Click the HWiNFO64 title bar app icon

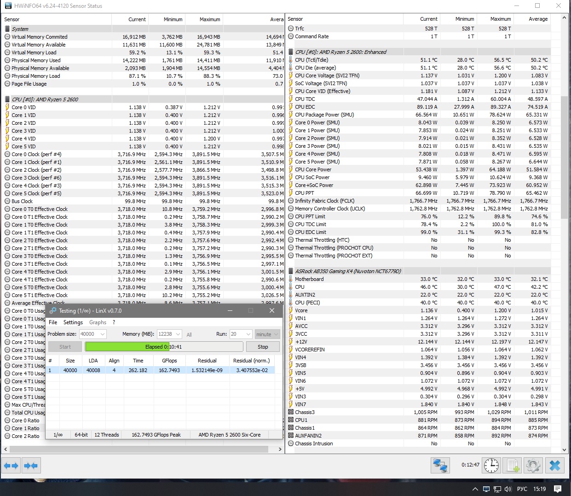(8, 6)
